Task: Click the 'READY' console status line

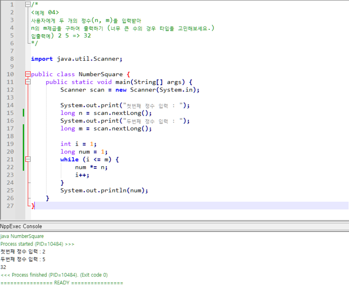Action: coord(62,283)
